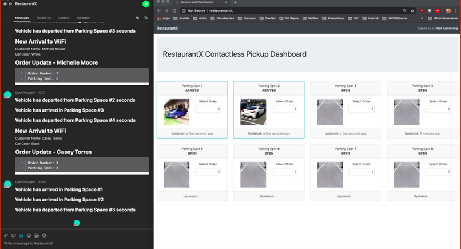
Task: Click the search icon in Webex space header
Action: coord(146,18)
